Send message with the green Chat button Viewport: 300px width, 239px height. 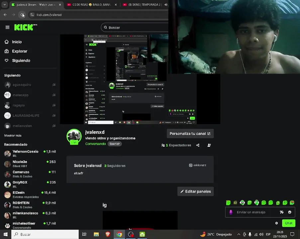(288, 223)
